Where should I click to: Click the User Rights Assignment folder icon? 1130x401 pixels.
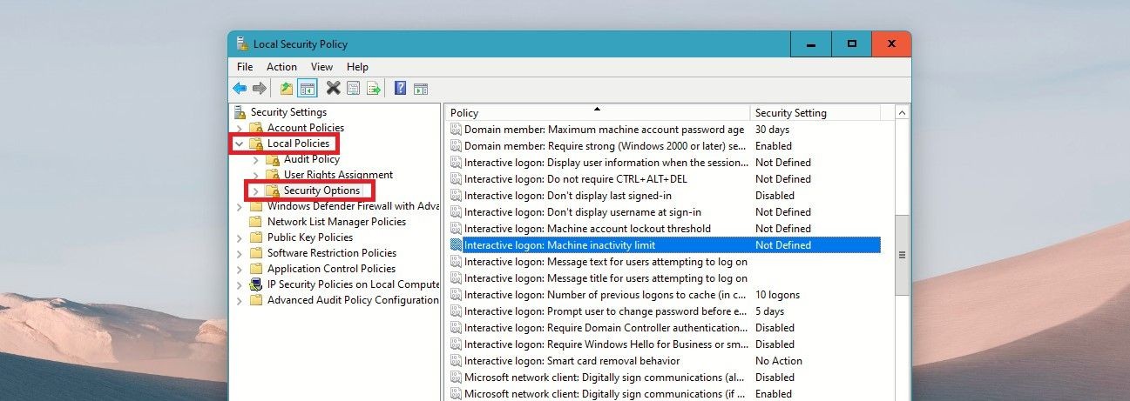[x=273, y=175]
